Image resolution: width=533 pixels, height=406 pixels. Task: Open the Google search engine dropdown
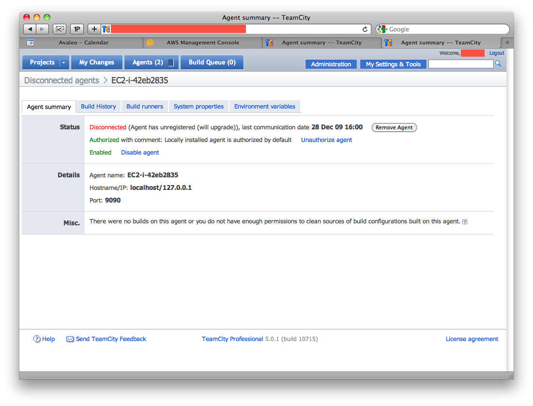(386, 29)
